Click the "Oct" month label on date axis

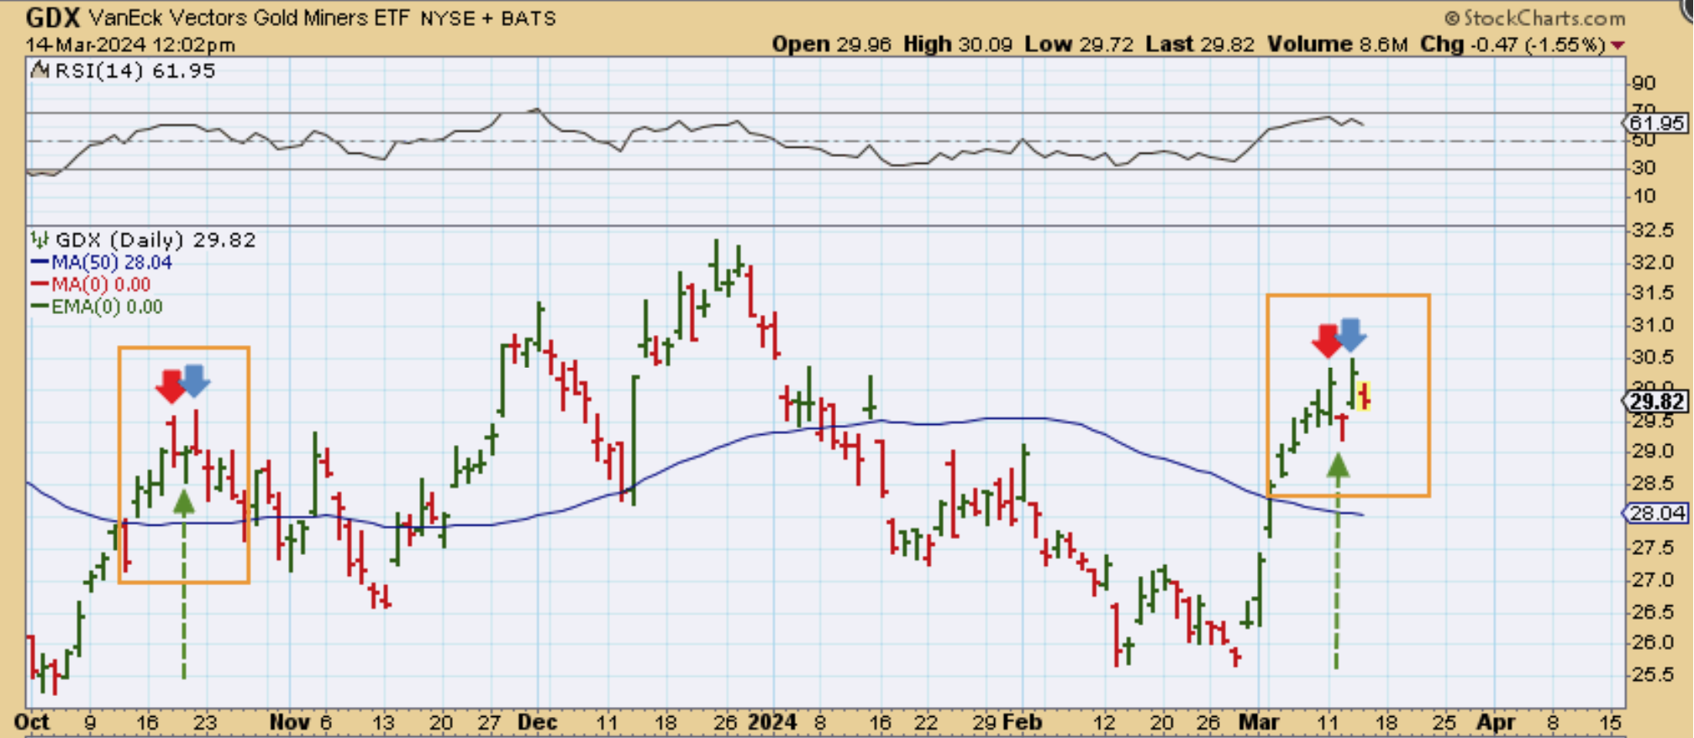click(x=32, y=722)
